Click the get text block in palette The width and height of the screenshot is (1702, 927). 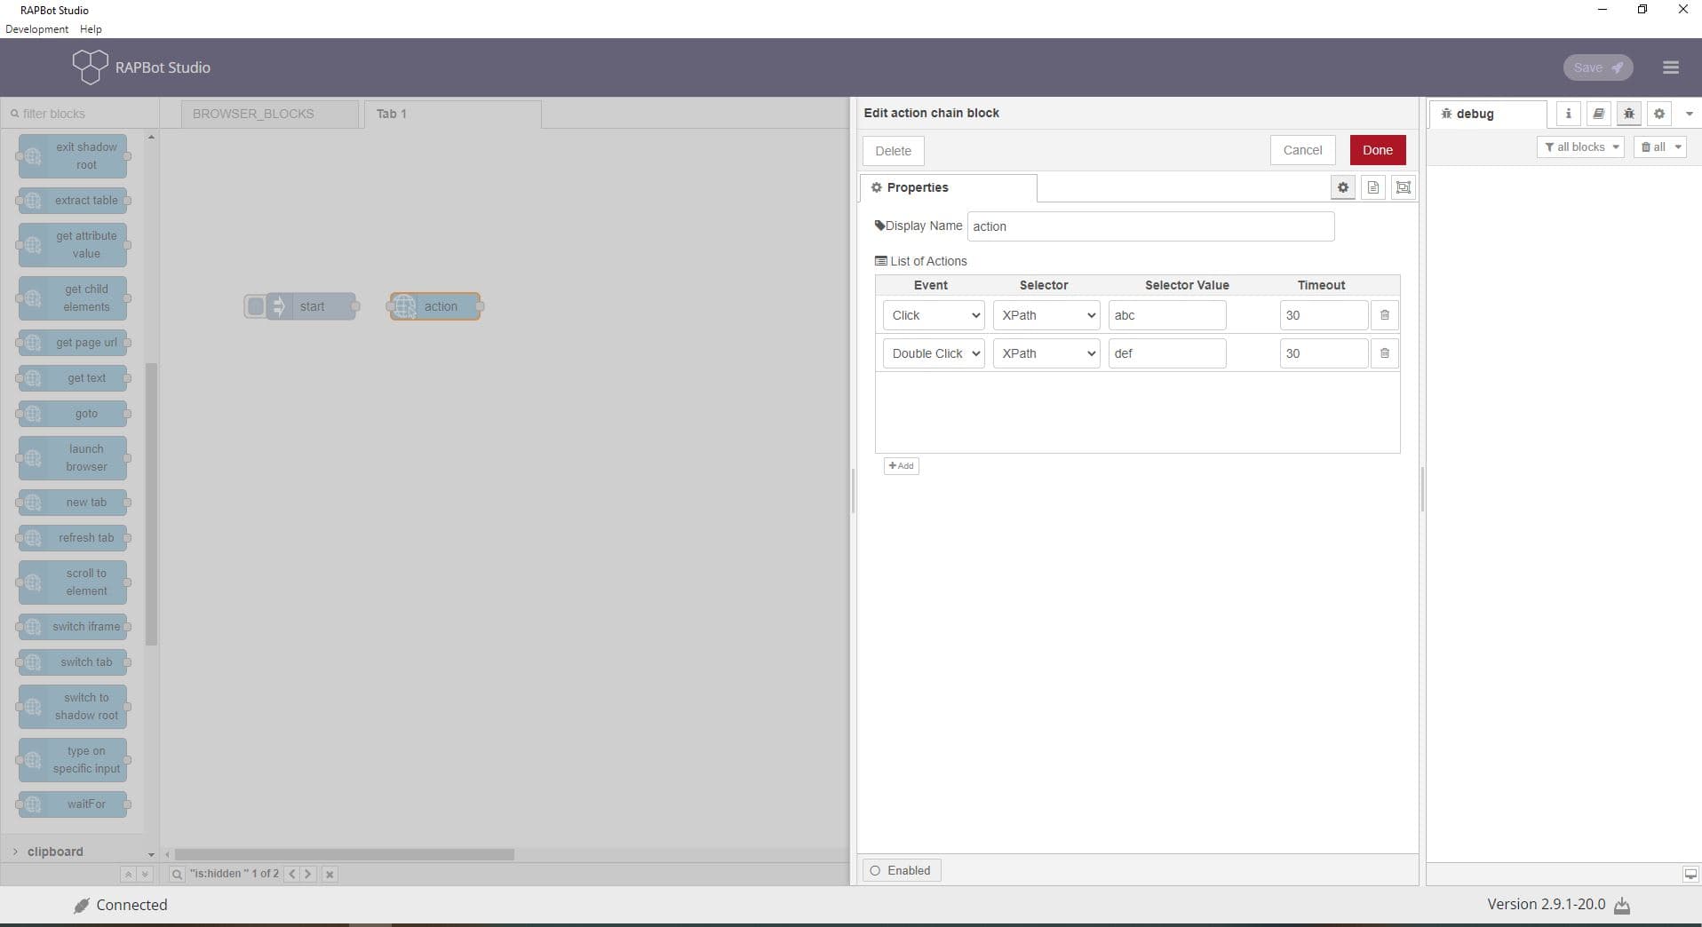click(x=73, y=378)
